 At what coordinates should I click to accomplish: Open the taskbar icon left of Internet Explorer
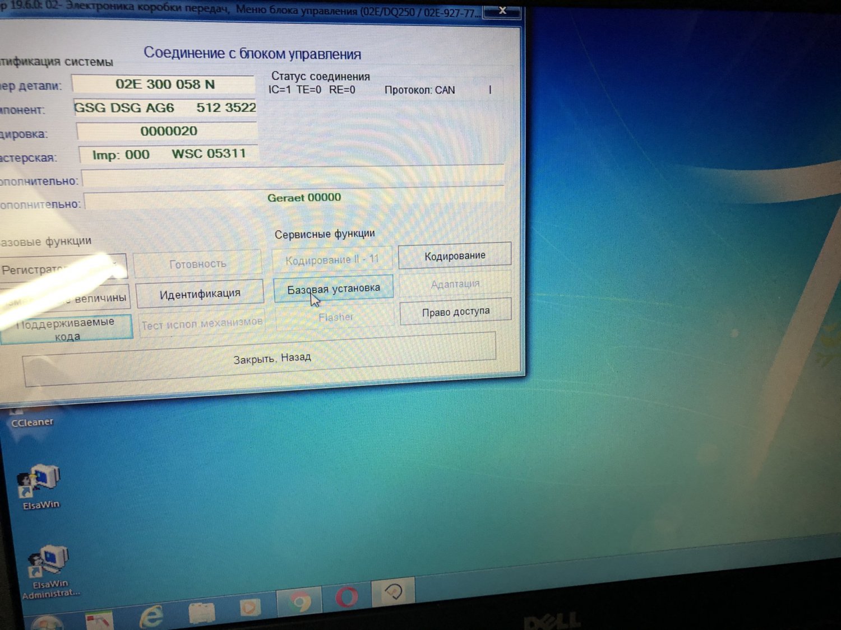(x=99, y=620)
